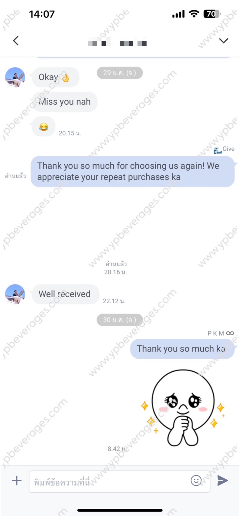Tap the Thai message input field
The image size is (239, 516).
pyautogui.click(x=119, y=481)
